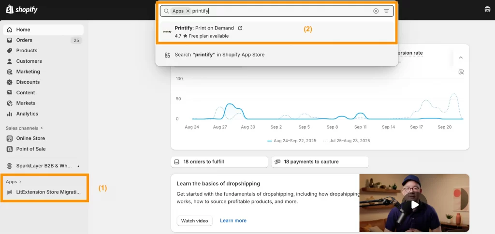The height and width of the screenshot is (234, 495).
Task: Click the Analytics bar chart icon
Action: [x=10, y=114]
